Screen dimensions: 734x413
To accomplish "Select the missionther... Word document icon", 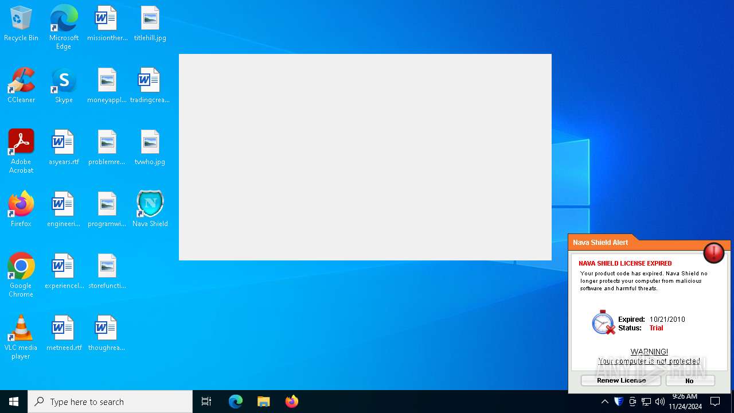I will 107,24.
